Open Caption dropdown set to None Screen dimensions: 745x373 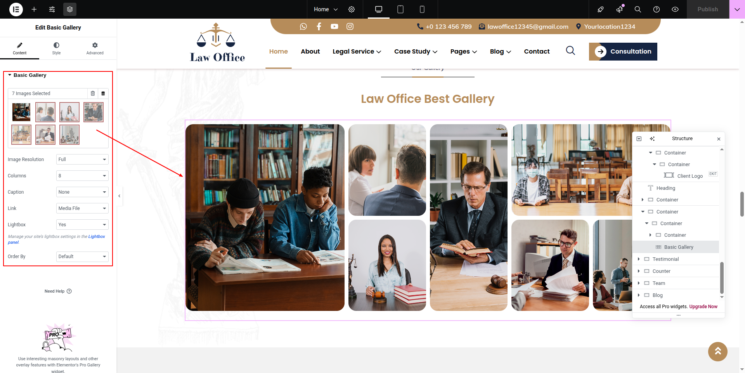[x=82, y=192]
